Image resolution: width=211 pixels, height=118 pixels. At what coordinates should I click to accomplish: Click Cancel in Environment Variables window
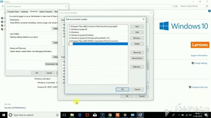[142, 96]
